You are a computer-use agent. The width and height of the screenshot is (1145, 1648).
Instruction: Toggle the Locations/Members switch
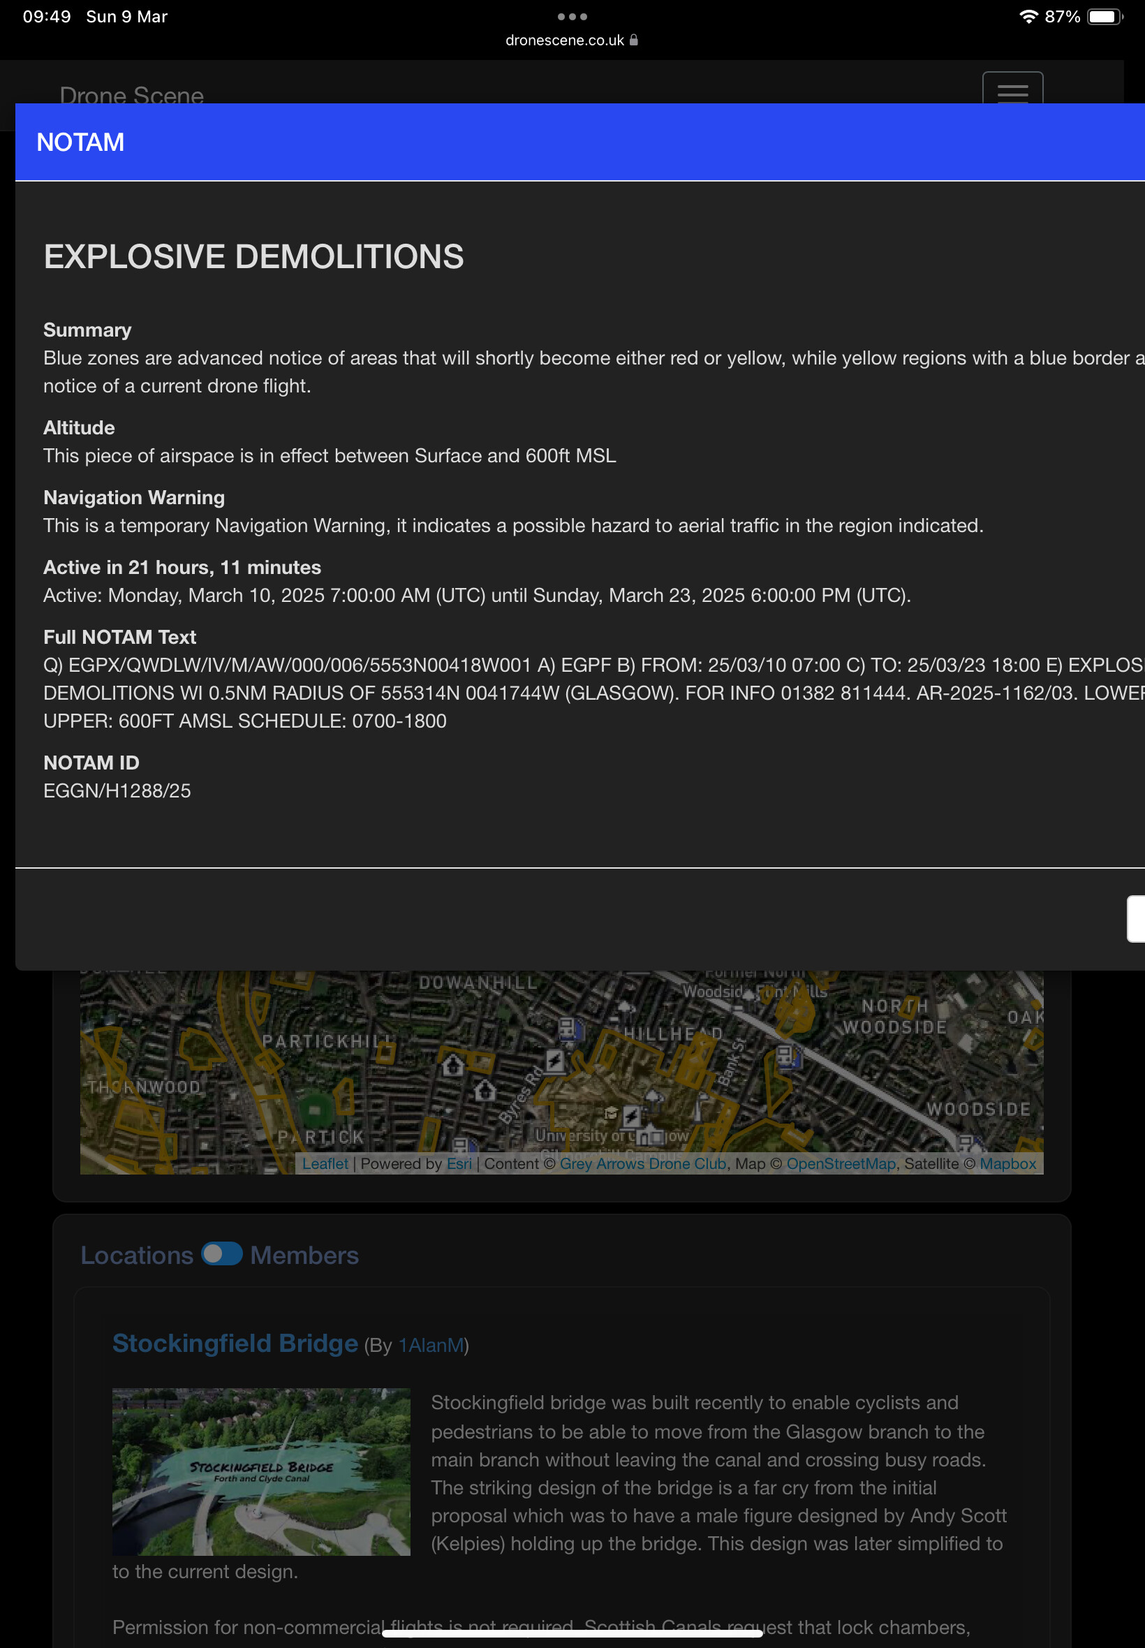(x=222, y=1254)
